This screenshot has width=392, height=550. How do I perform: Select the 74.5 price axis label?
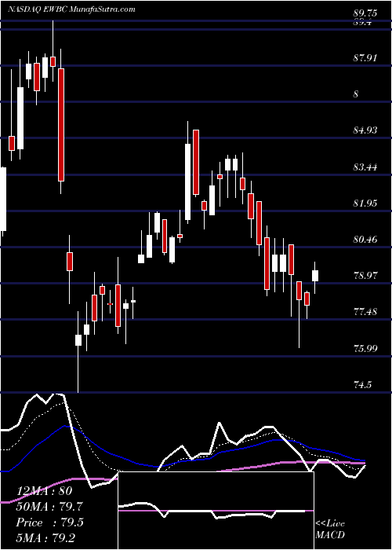tap(362, 385)
